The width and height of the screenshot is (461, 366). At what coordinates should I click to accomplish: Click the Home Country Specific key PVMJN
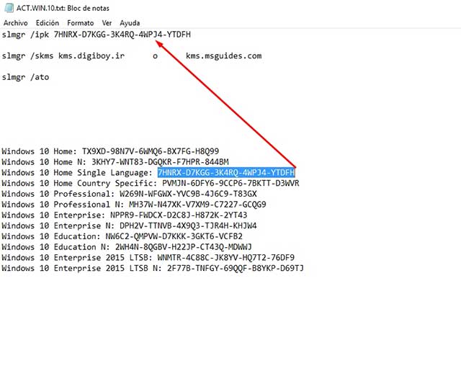click(230, 183)
